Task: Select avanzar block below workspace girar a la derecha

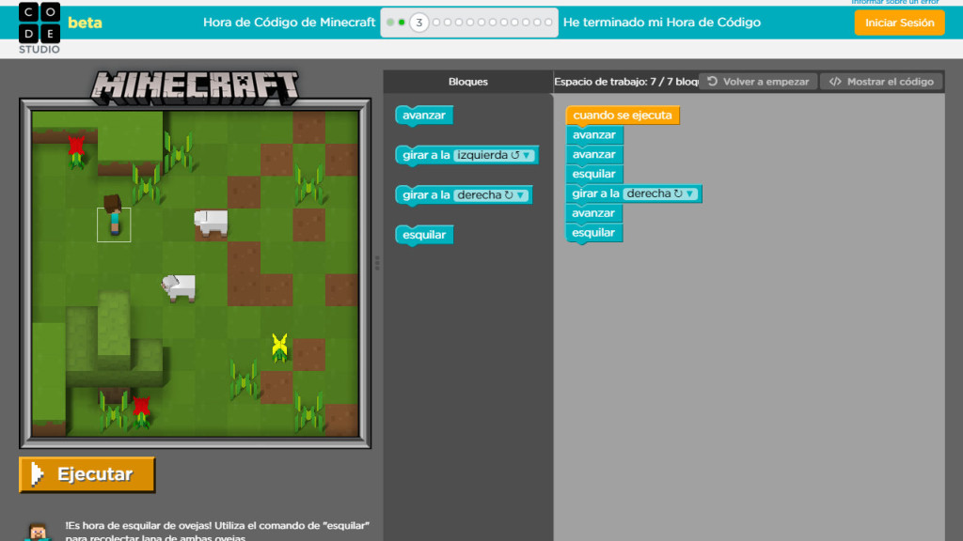Action: coord(594,213)
